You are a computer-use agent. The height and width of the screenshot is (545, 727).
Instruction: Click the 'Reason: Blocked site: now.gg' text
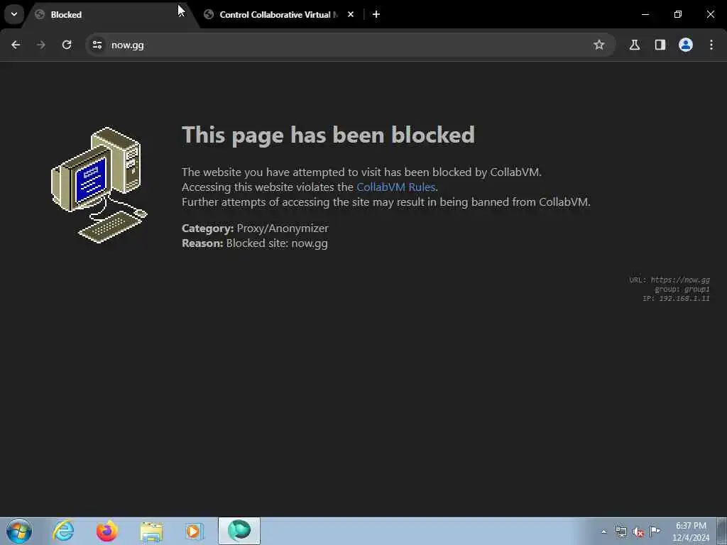click(255, 243)
